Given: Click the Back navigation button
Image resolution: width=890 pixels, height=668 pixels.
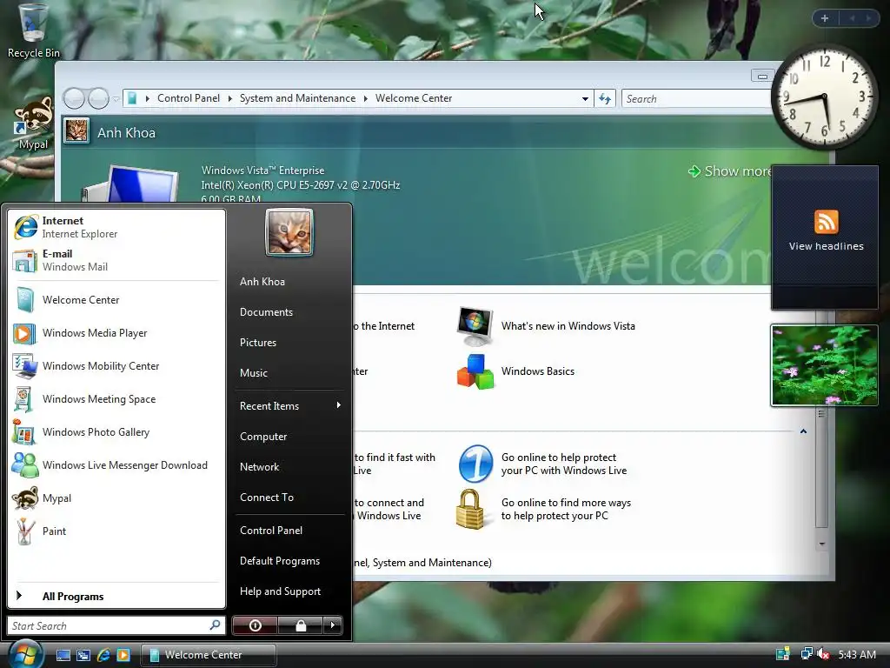Looking at the screenshot, I should tap(75, 99).
